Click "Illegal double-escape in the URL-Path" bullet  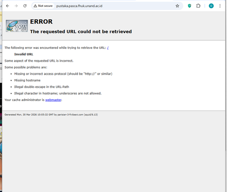[42, 87]
